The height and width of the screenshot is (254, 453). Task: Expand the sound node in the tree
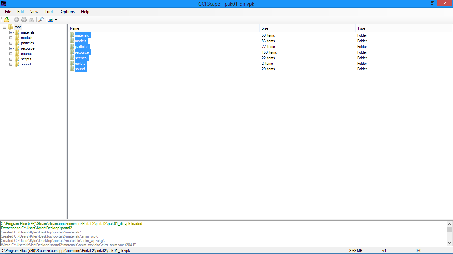tap(11, 64)
